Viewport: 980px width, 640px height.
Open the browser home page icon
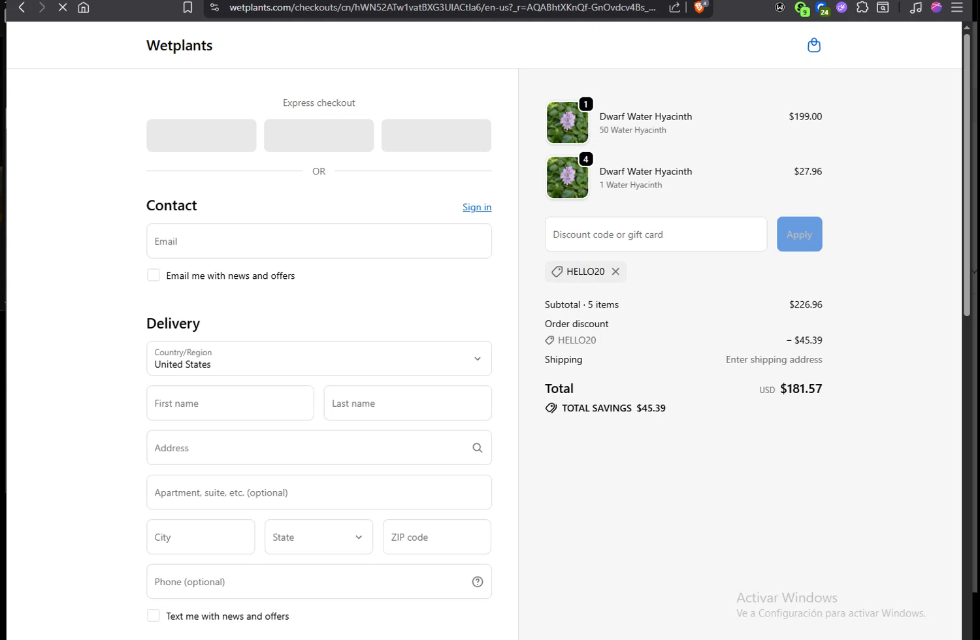point(84,7)
